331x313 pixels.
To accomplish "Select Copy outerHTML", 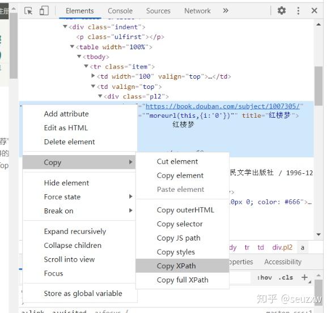I will (185, 210).
